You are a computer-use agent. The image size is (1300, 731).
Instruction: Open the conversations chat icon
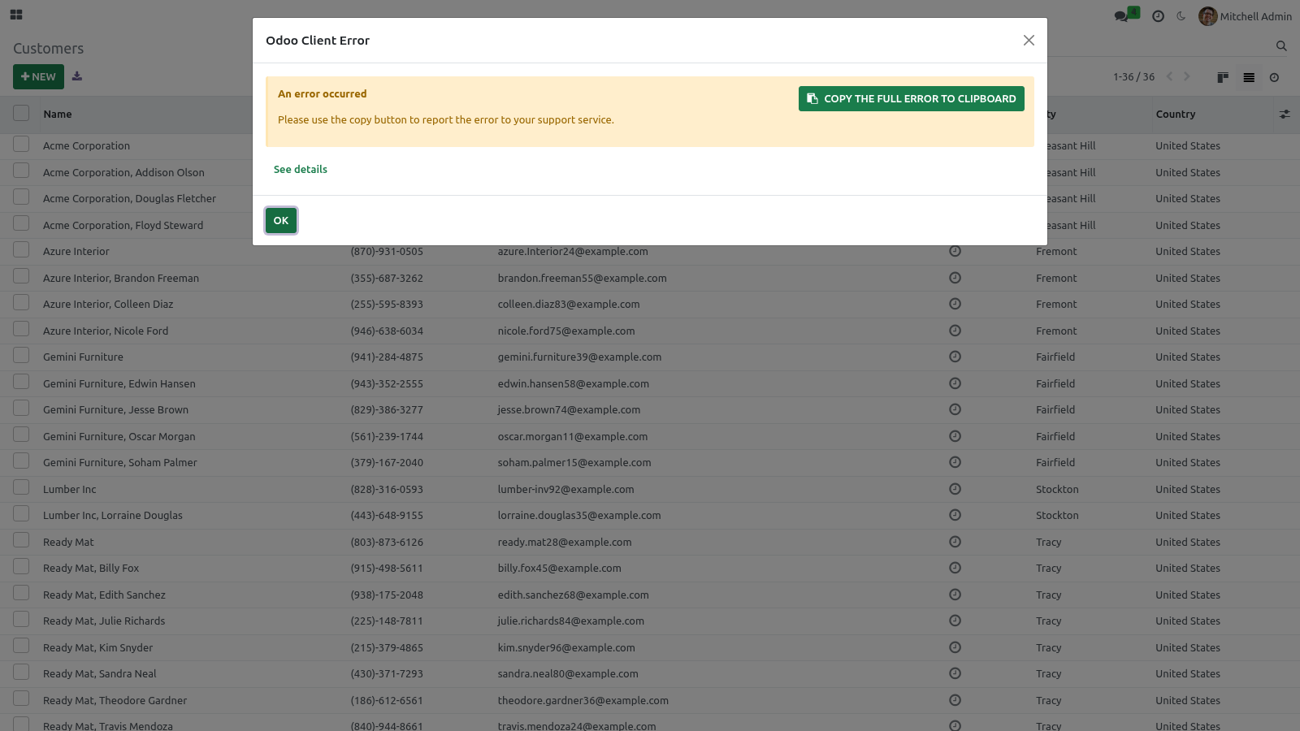tap(1122, 16)
